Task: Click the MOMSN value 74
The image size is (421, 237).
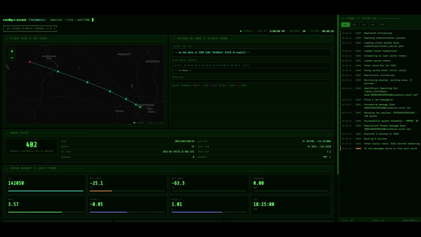Action: [193, 146]
